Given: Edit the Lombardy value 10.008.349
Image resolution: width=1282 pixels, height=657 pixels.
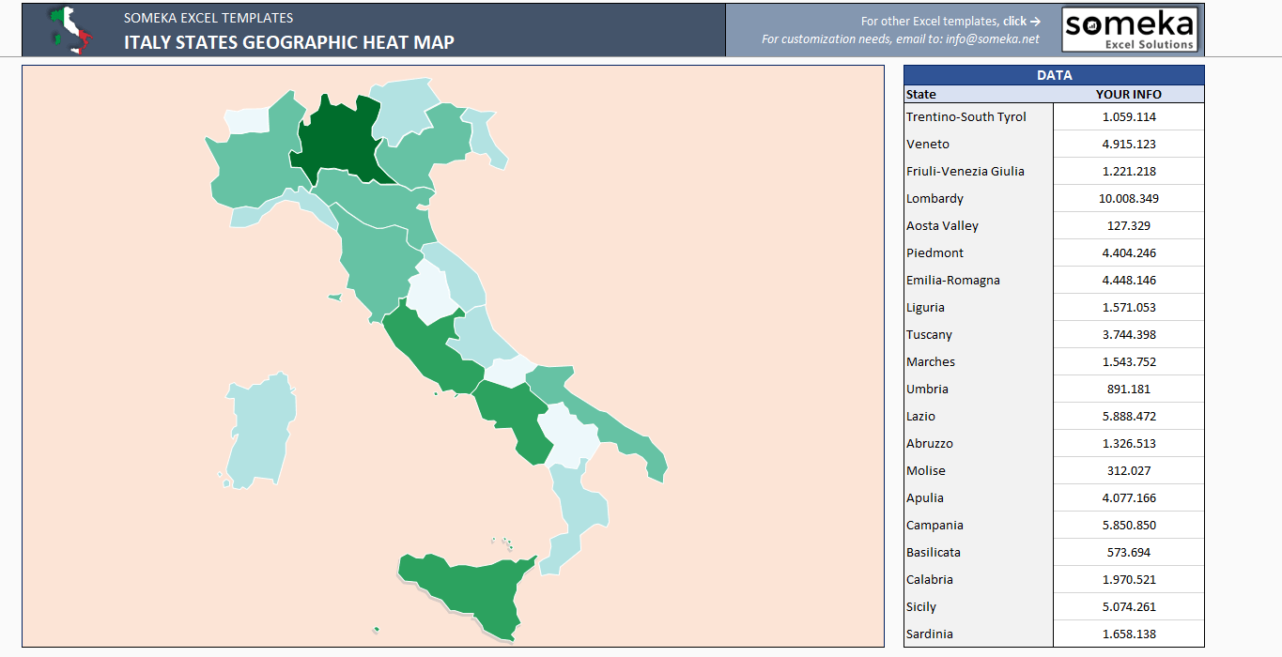Looking at the screenshot, I should pyautogui.click(x=1129, y=198).
